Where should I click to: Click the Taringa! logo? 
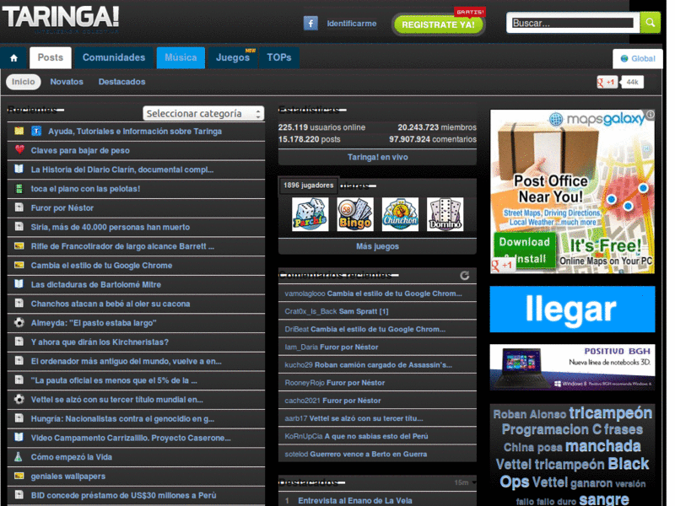tap(61, 19)
